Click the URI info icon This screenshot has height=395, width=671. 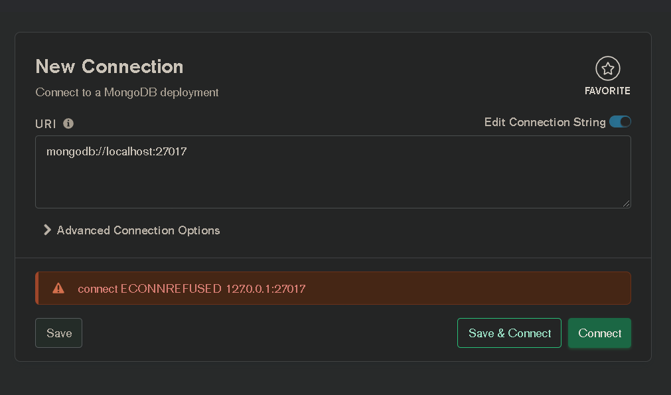click(x=68, y=123)
